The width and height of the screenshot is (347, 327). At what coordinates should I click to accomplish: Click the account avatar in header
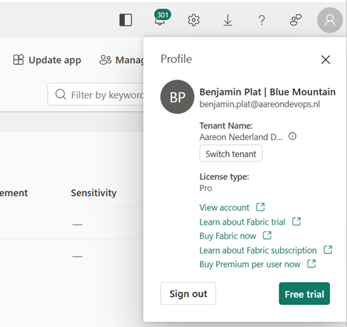coord(330,20)
